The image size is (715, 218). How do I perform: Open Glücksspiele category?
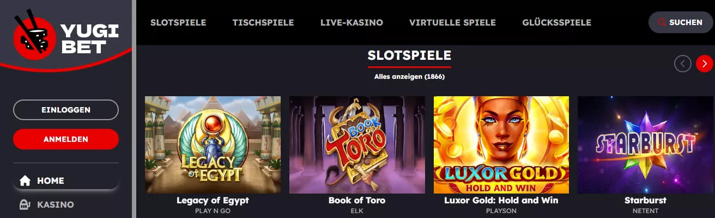pyautogui.click(x=556, y=22)
